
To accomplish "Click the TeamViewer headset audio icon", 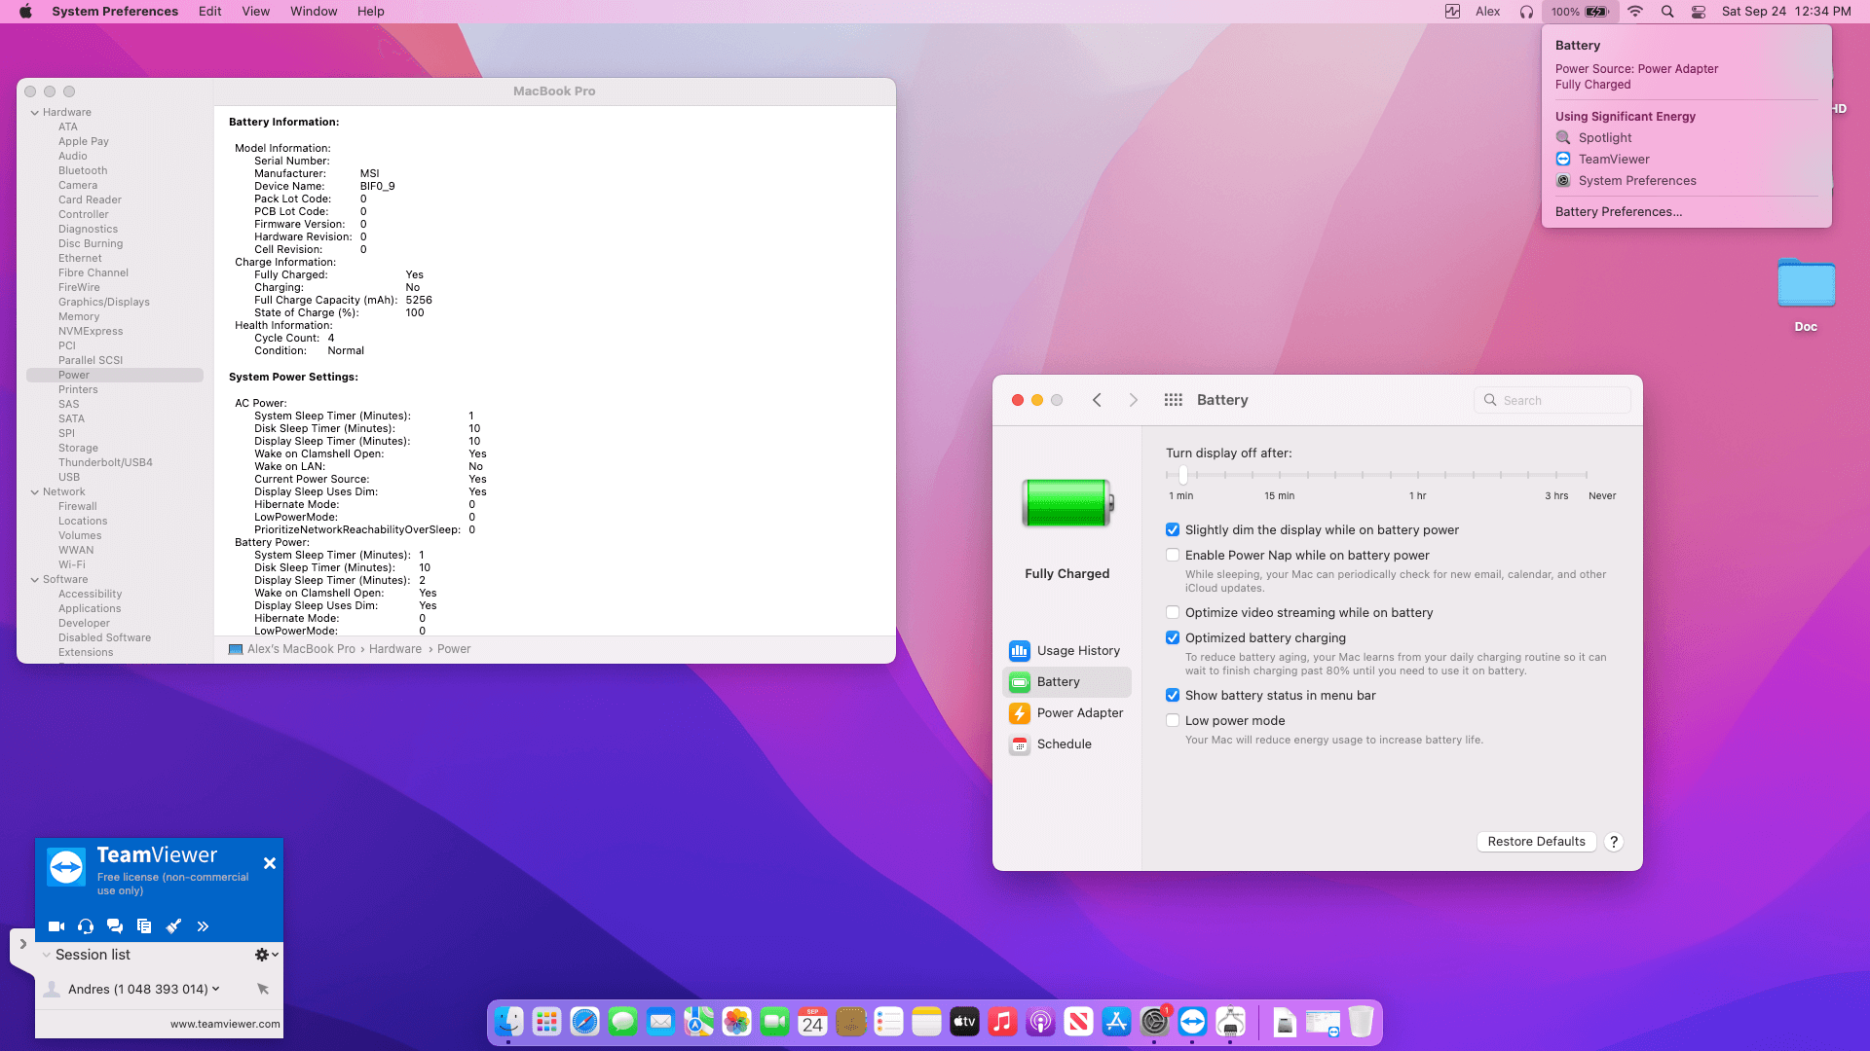I will click(x=86, y=926).
